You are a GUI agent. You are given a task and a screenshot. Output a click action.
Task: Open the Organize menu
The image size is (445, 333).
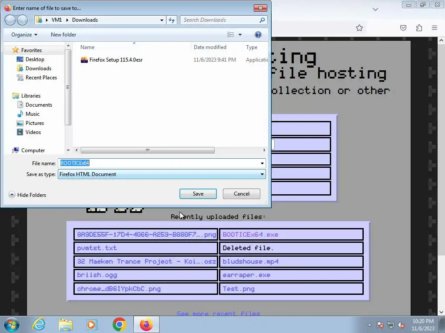24,35
